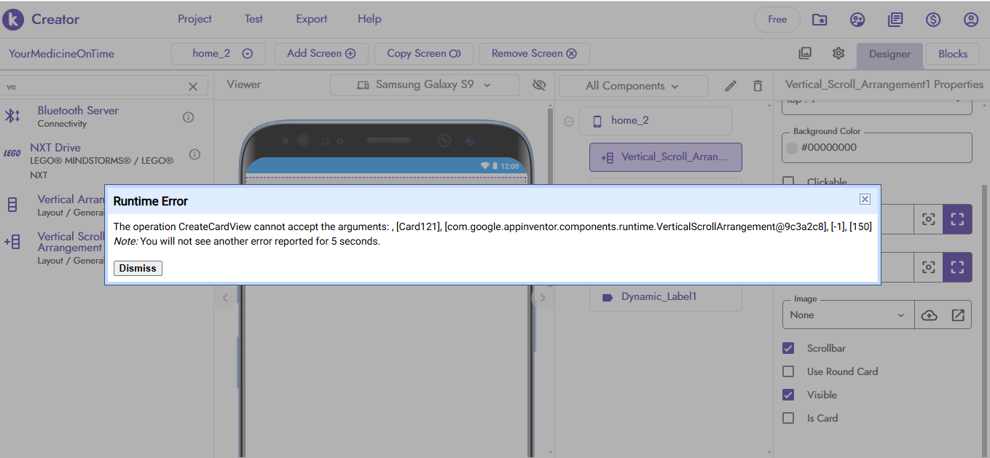Screen dimensions: 990x458
Task: Click the Background Color gray swatch
Action: pyautogui.click(x=793, y=148)
